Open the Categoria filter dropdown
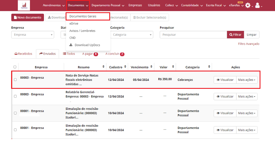Image resolution: width=275 pixels, height=158 pixels. 132,35
